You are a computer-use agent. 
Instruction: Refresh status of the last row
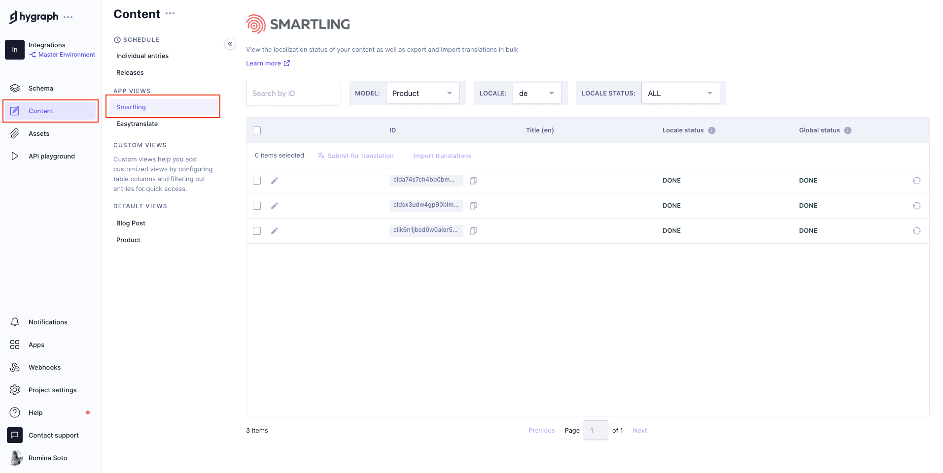coord(917,230)
